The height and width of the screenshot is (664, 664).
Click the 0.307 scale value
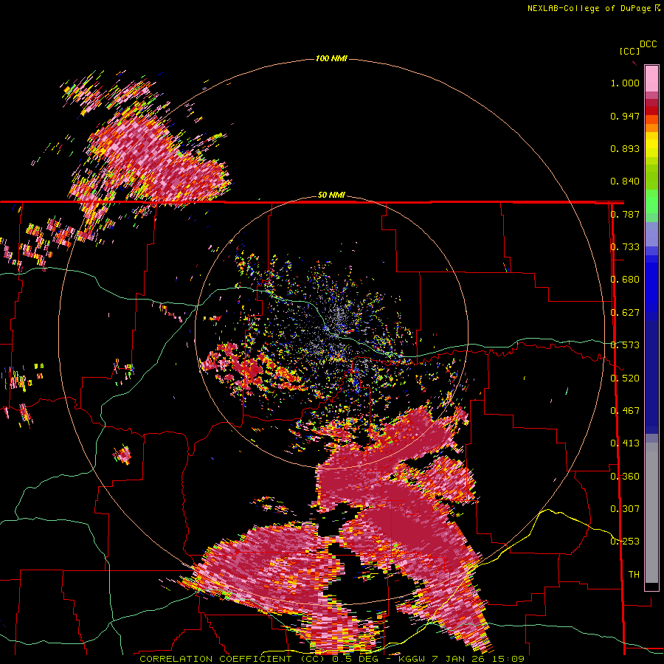(625, 508)
